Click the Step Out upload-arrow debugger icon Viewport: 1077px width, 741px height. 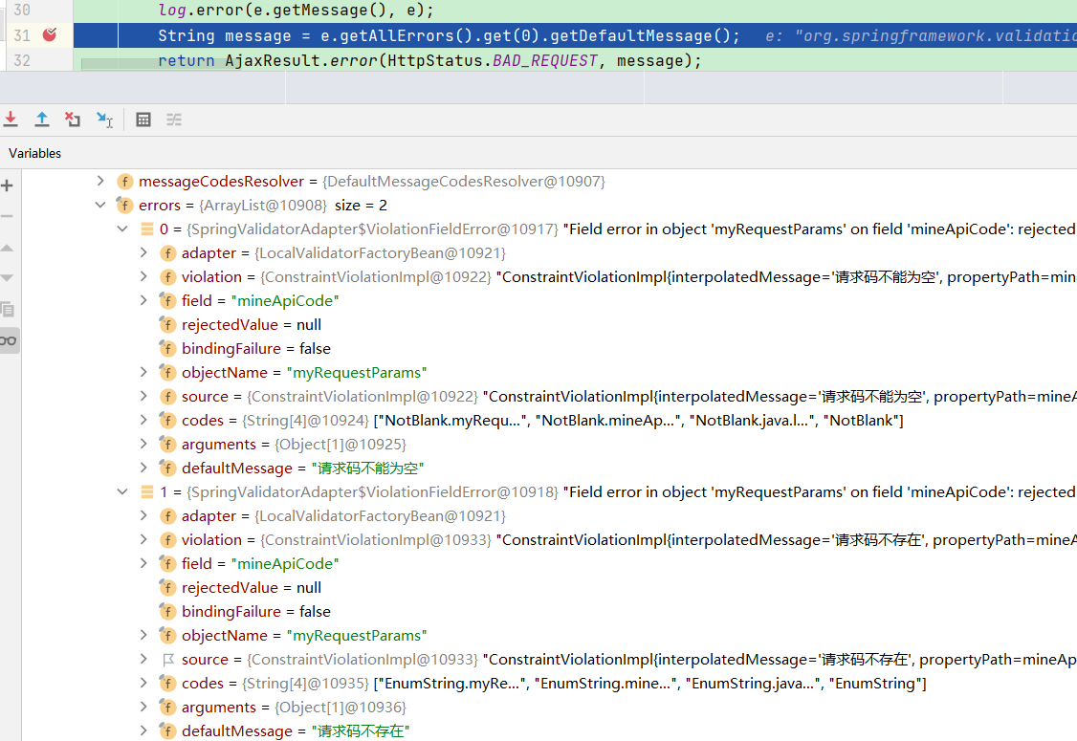42,120
